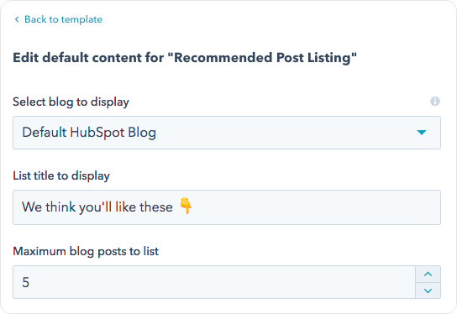Click the Maximum blog posts to list label

(86, 251)
